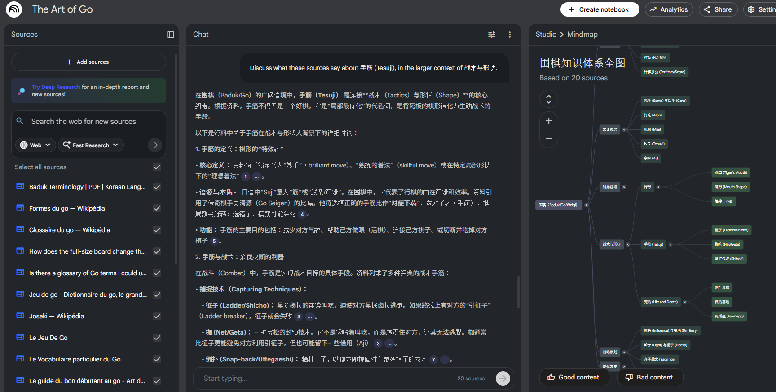Click the Deep Research sparkle icon
The image size is (776, 392).
point(22,91)
